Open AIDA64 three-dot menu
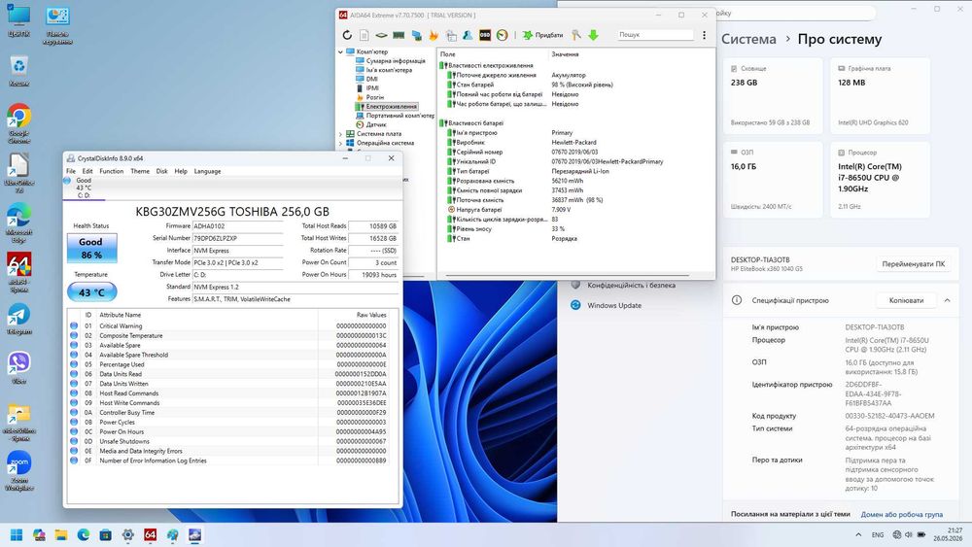This screenshot has width=972, height=547. (x=704, y=35)
